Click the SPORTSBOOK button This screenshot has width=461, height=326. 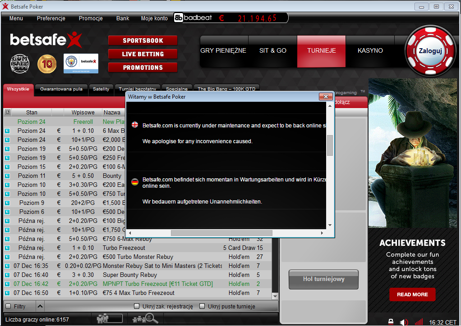143,41
